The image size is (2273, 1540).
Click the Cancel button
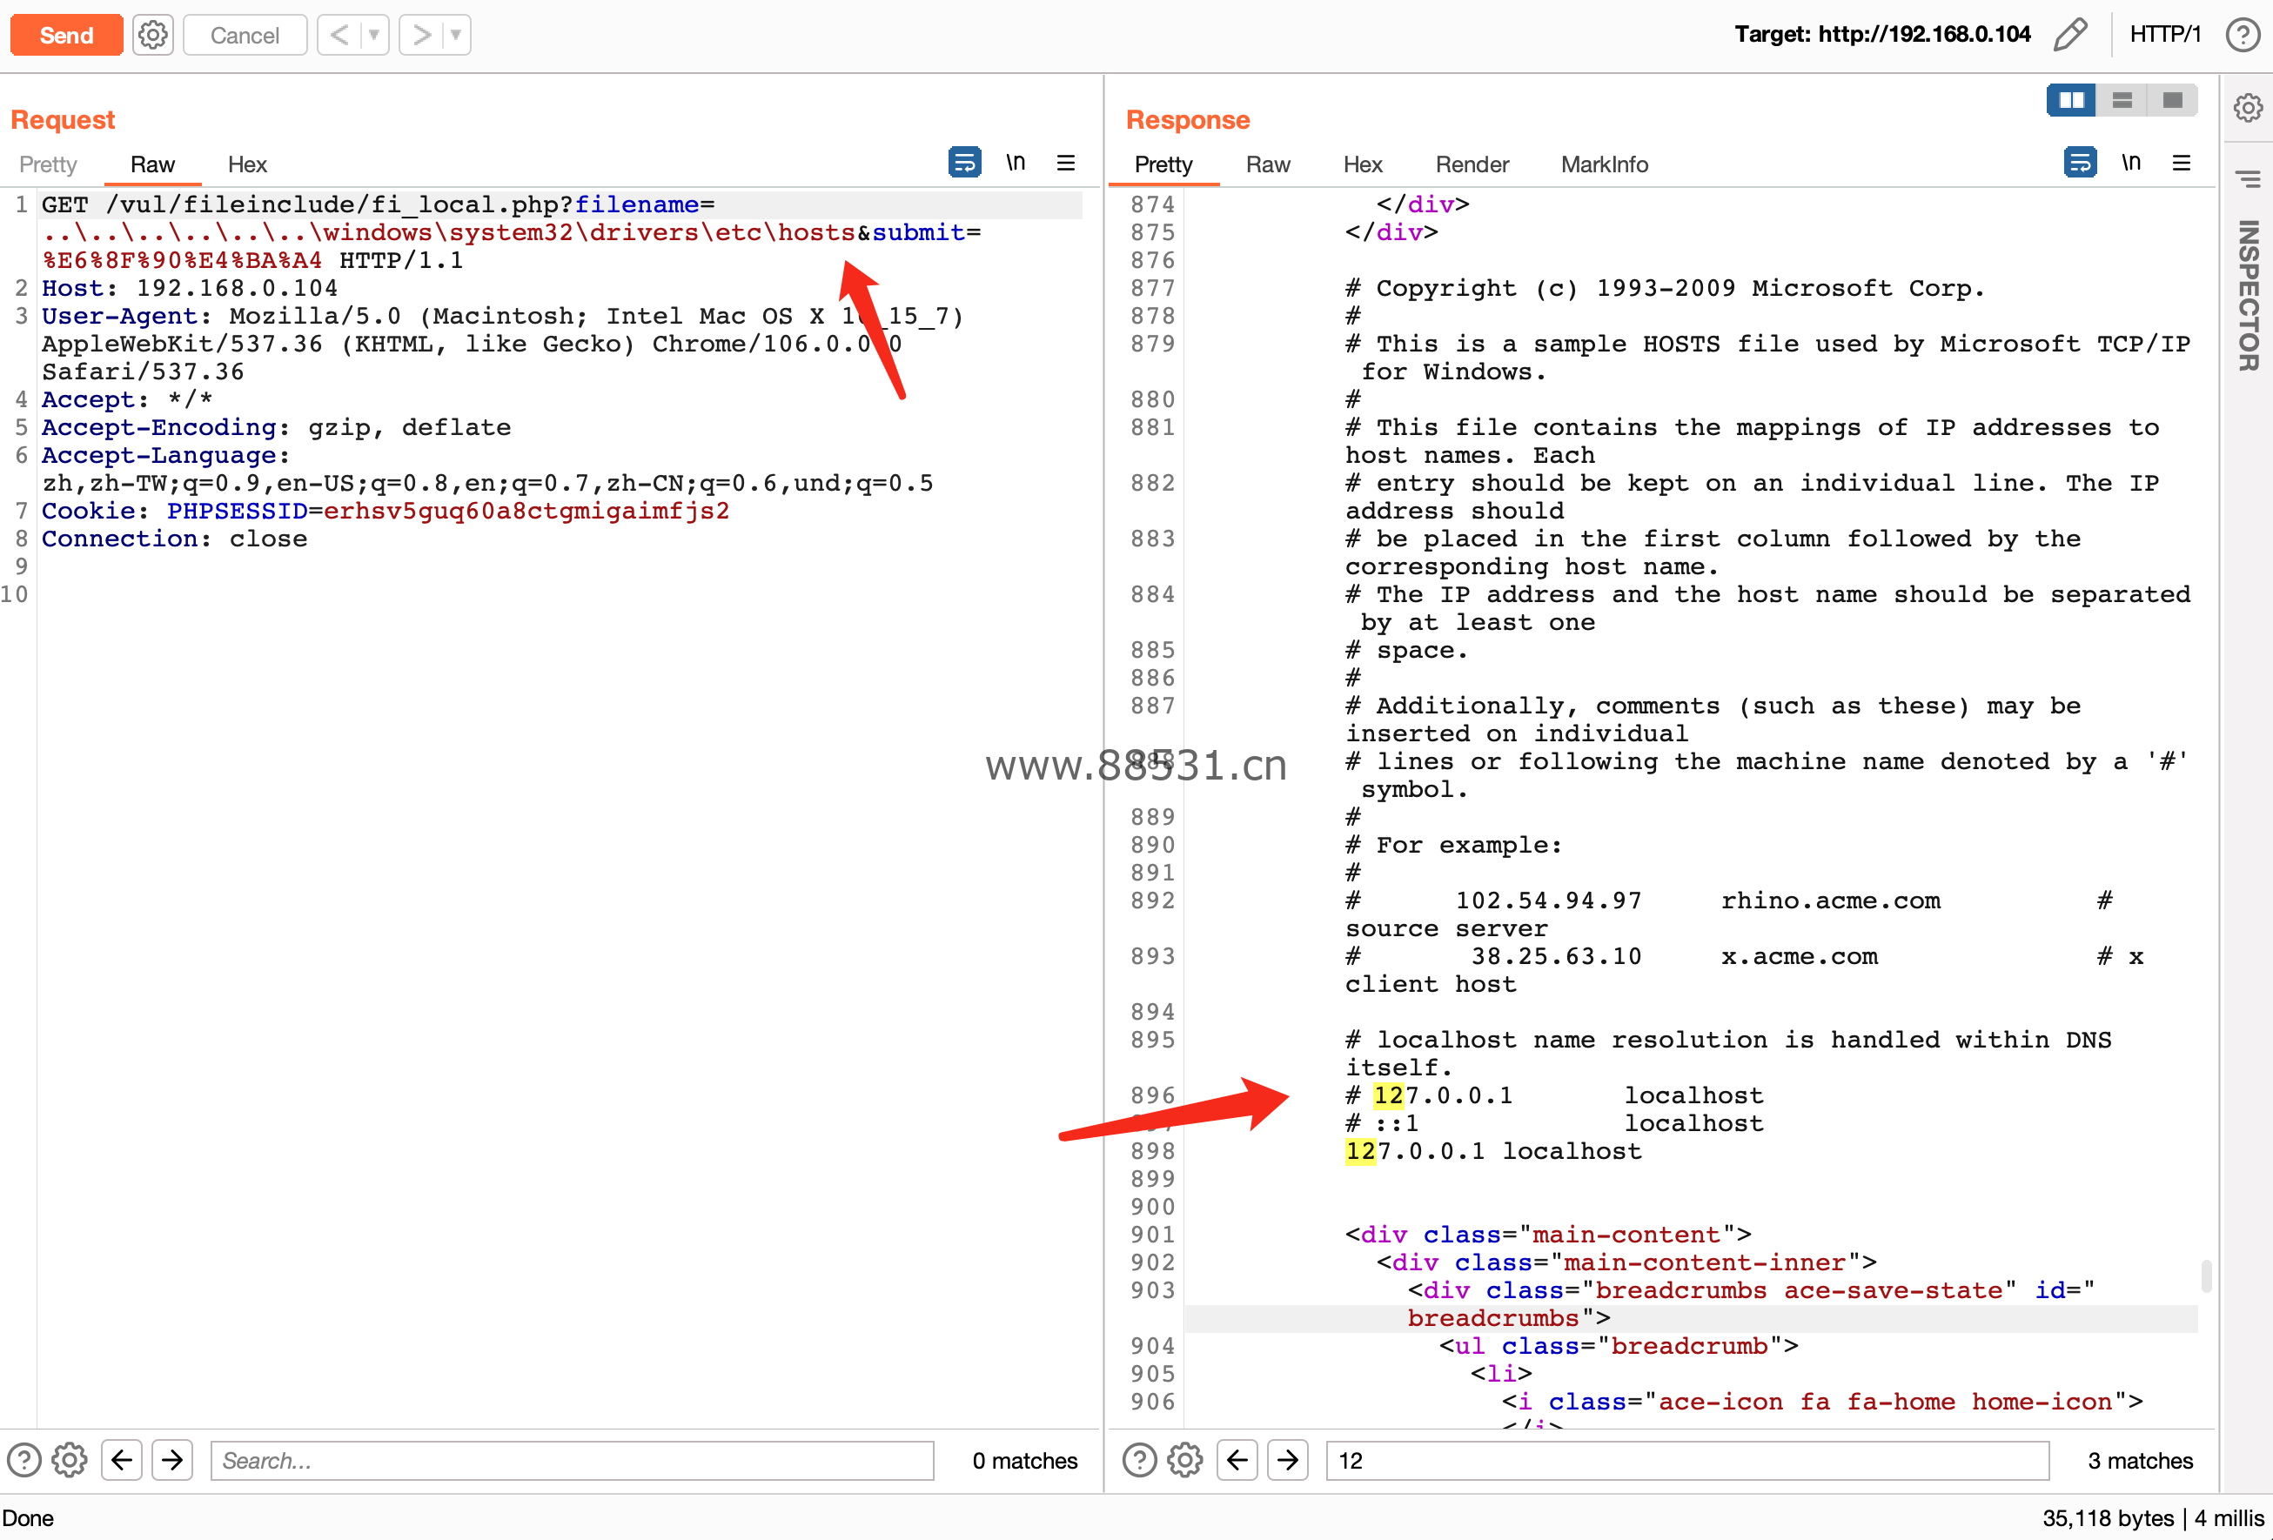coord(245,35)
